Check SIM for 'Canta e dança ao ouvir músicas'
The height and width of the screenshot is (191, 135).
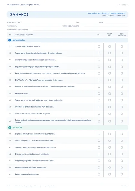pyautogui.click(x=99, y=46)
